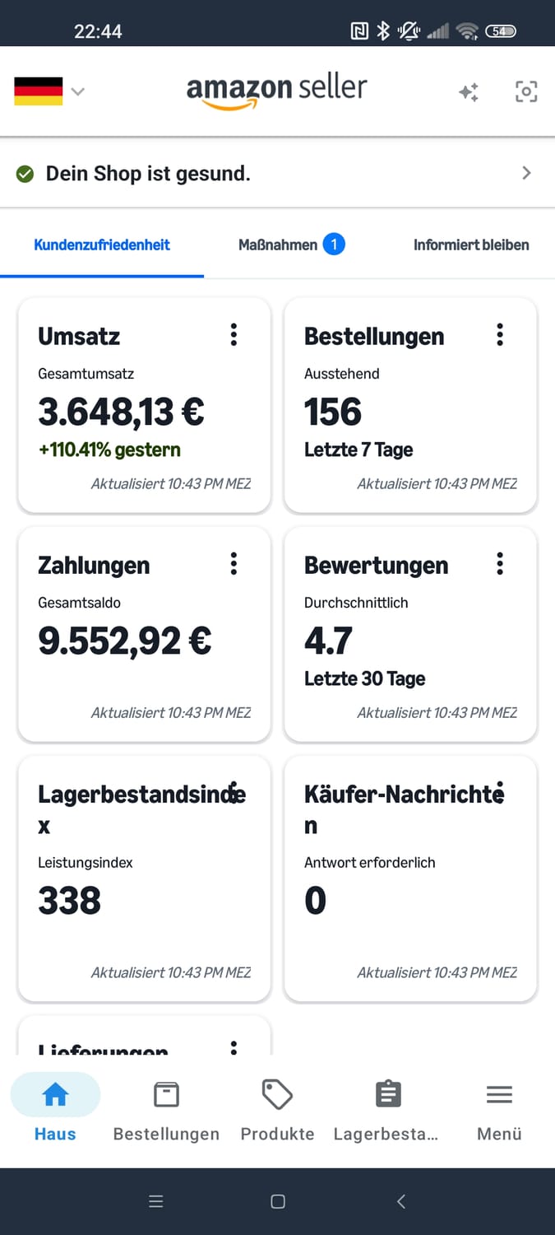Select the Kundenzufriedenheit tab
The image size is (555, 1235).
click(102, 245)
